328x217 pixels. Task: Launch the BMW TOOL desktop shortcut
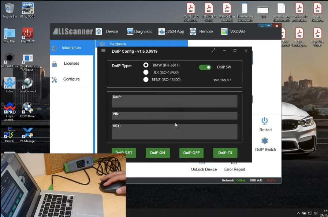point(27,11)
